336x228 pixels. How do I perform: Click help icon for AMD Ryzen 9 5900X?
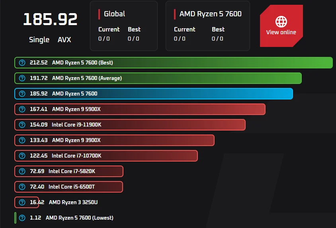(x=22, y=109)
